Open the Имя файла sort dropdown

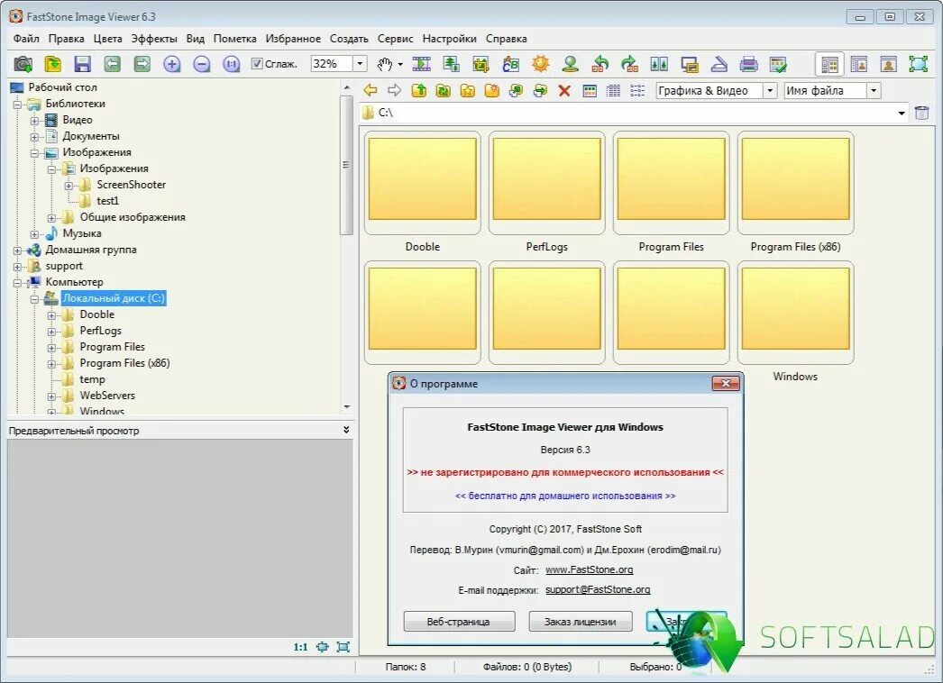tap(874, 91)
